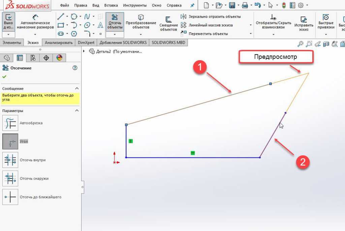Select the Circle sketch tool
Screen dimensions: 345x231
point(74,17)
